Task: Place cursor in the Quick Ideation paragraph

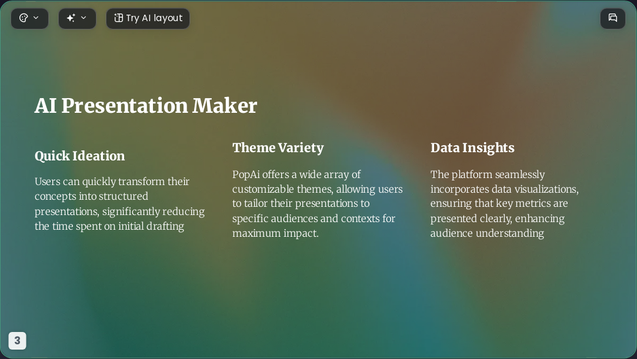Action: 120,204
